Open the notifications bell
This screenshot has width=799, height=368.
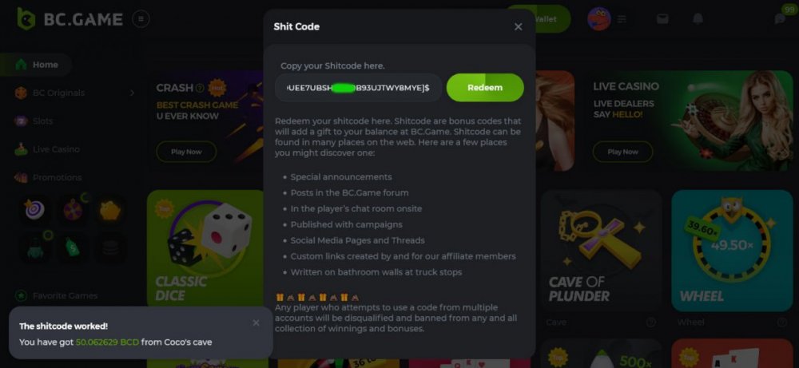tap(698, 18)
